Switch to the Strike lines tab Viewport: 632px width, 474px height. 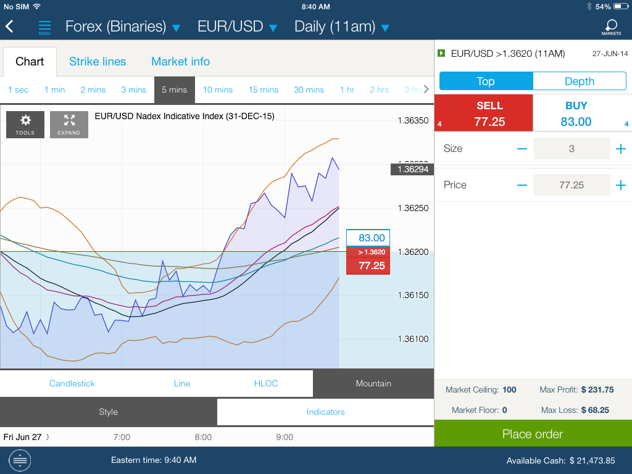(98, 62)
